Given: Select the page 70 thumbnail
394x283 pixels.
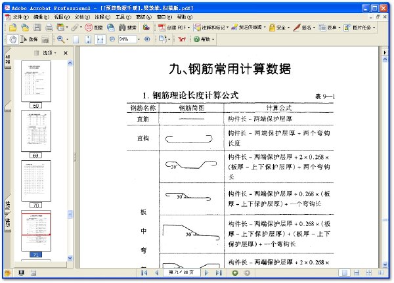Looking at the screenshot, I should click(36, 181).
